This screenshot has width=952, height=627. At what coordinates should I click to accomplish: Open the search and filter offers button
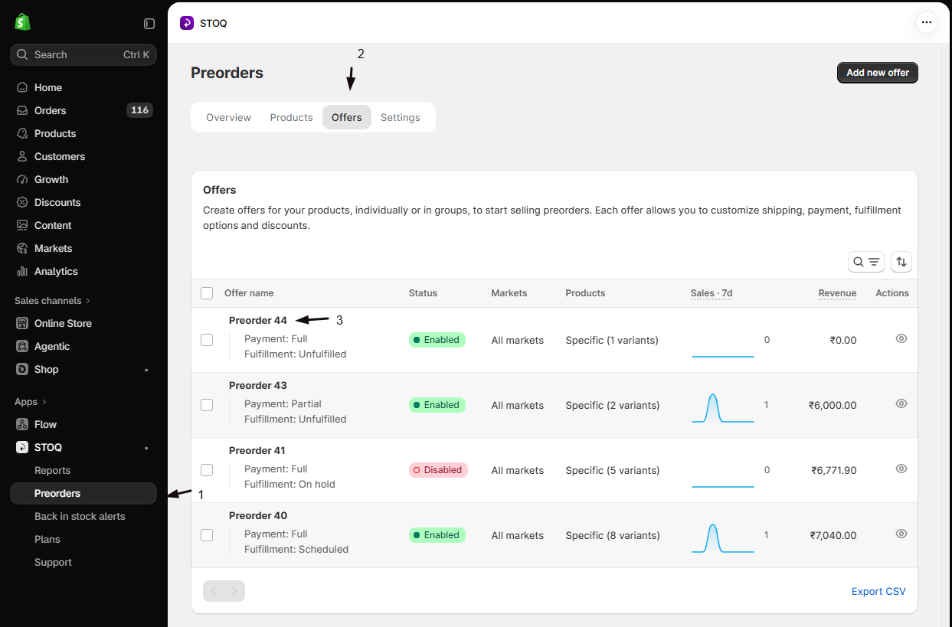point(866,262)
